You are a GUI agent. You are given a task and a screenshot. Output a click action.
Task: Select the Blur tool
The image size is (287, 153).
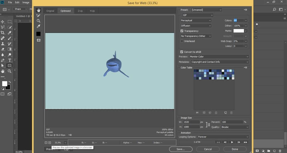[3, 55]
